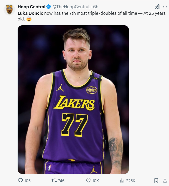Open the @TheHoopCentral handle link
The height and width of the screenshot is (186, 169).
[x=71, y=7]
